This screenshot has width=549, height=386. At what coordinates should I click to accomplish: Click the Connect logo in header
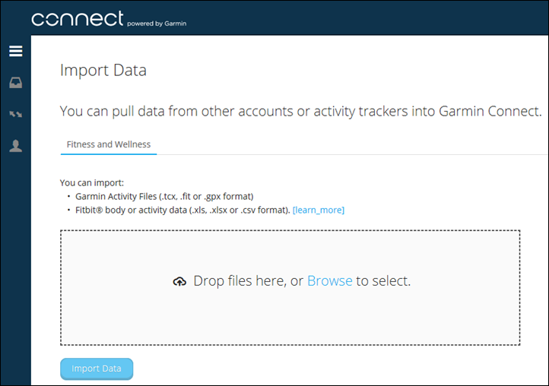coord(77,19)
